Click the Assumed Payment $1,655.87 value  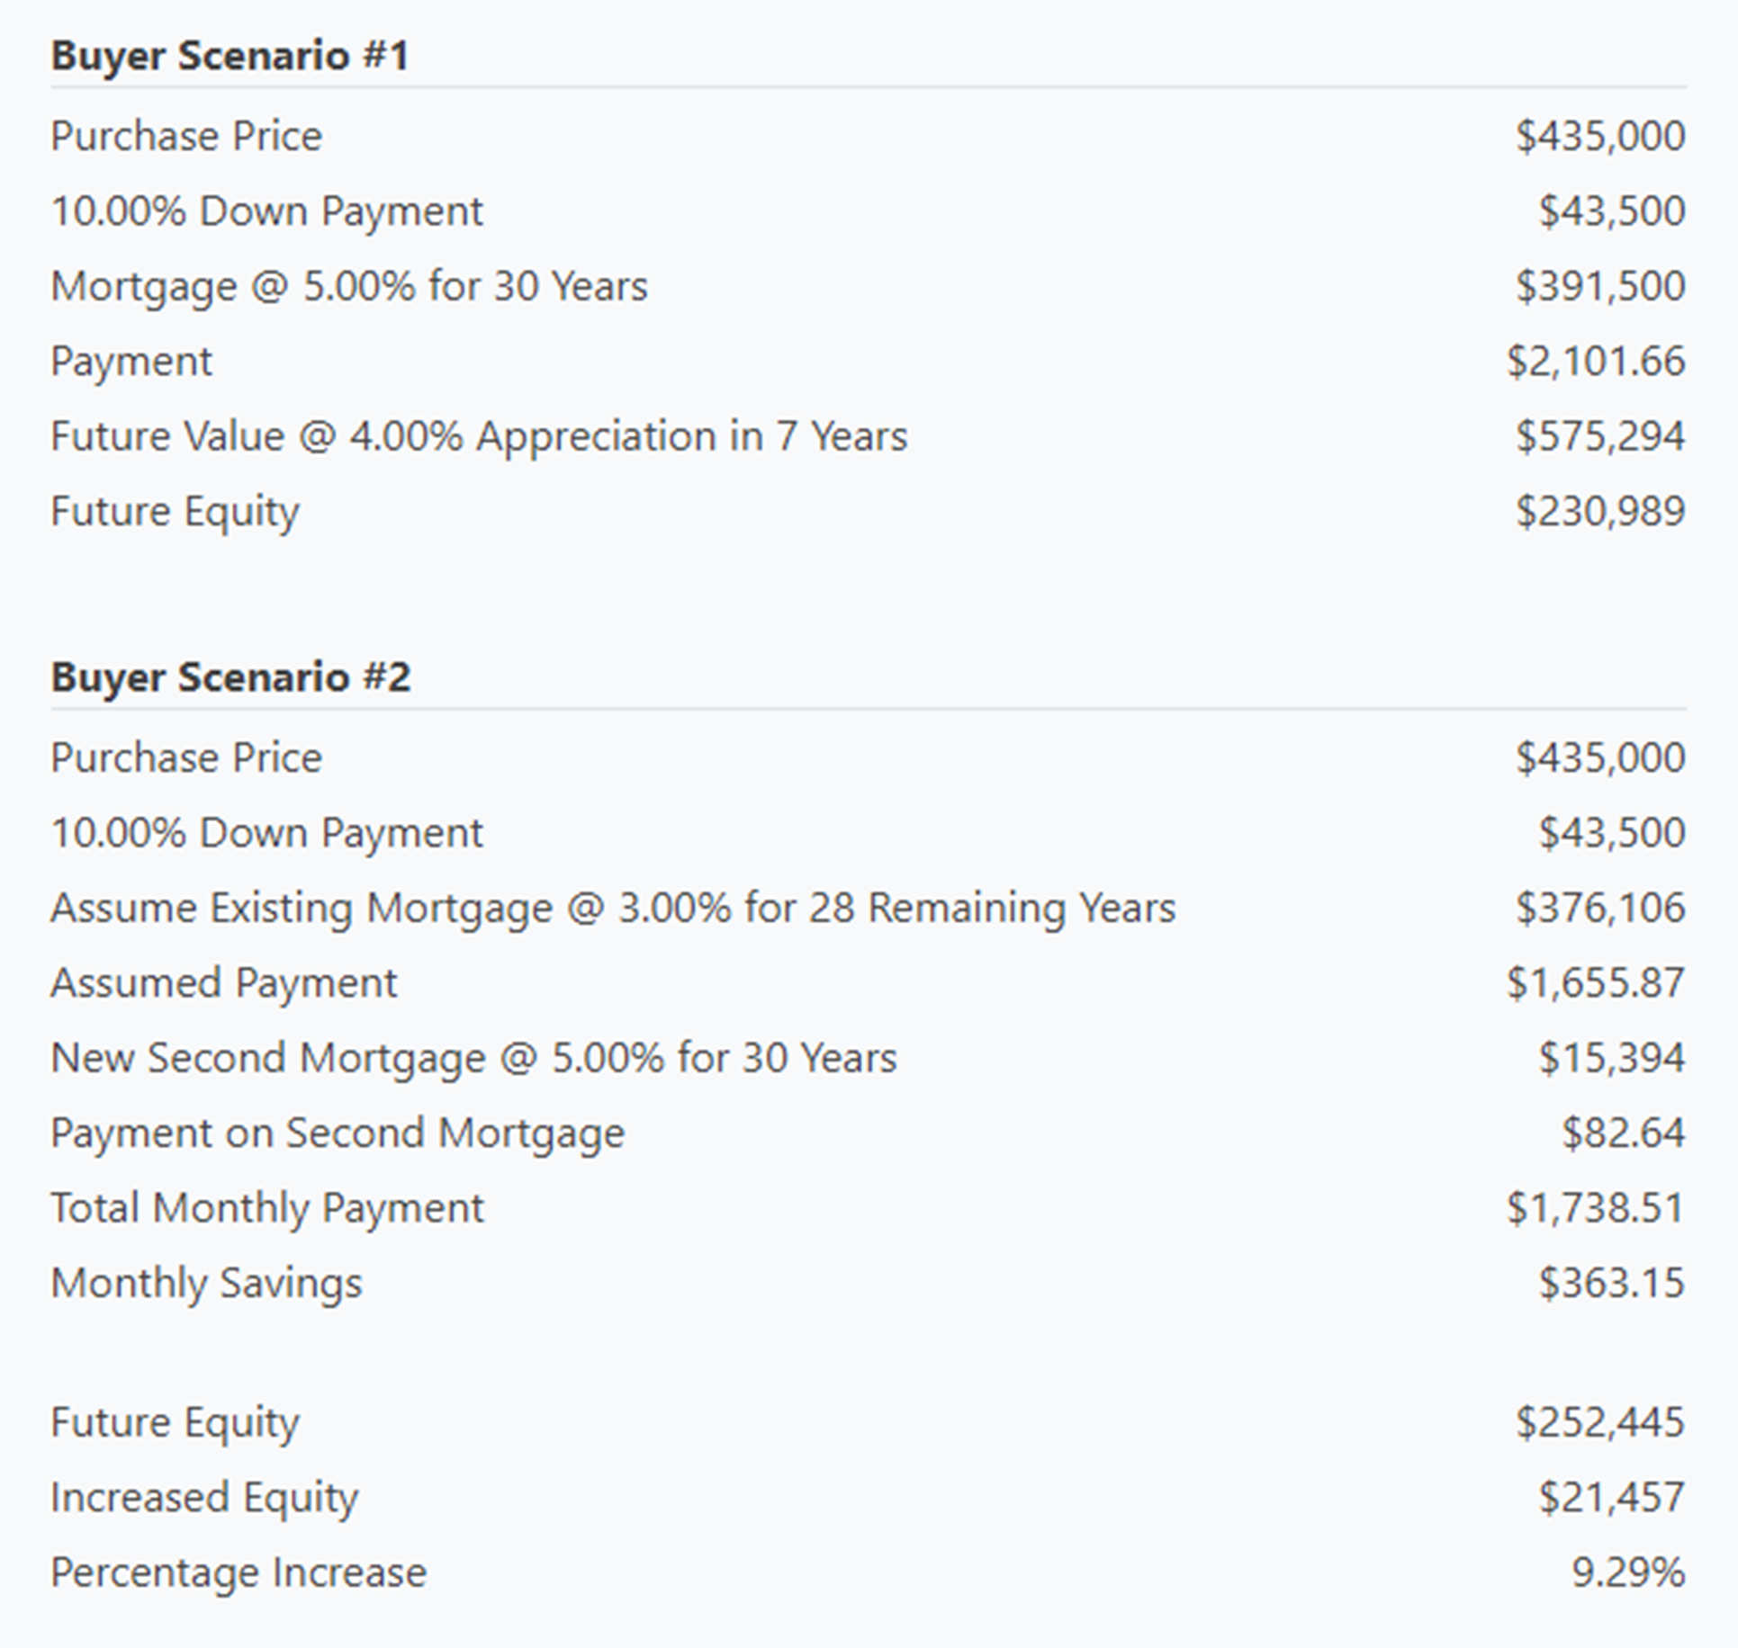(1595, 983)
